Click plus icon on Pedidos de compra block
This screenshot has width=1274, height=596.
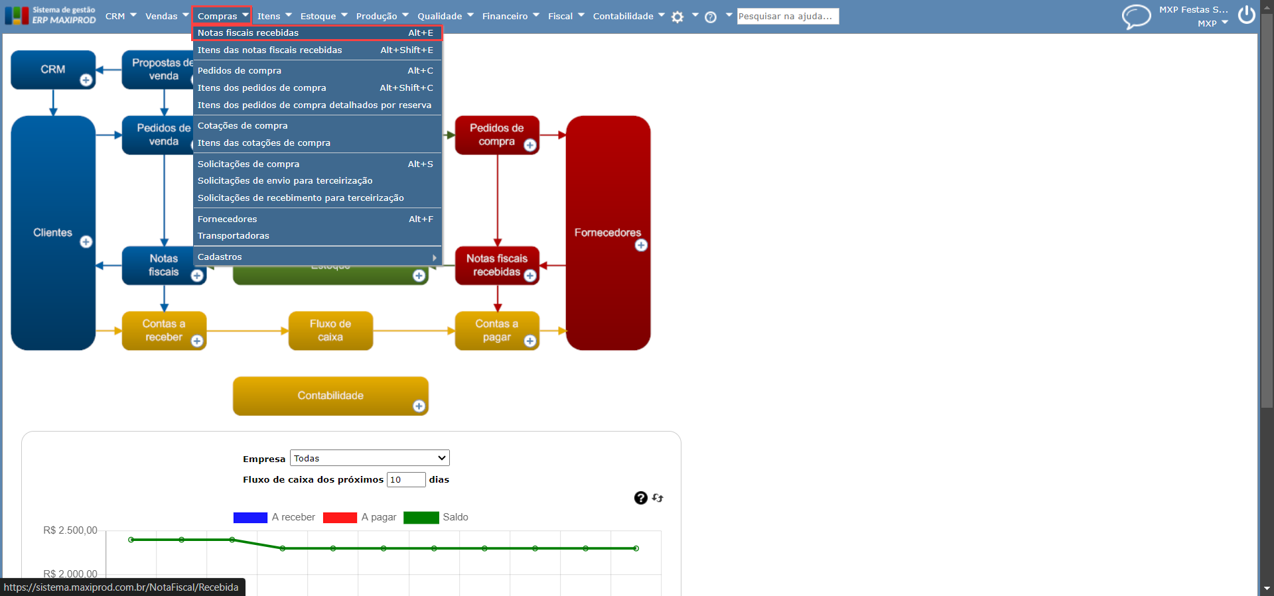tap(530, 145)
